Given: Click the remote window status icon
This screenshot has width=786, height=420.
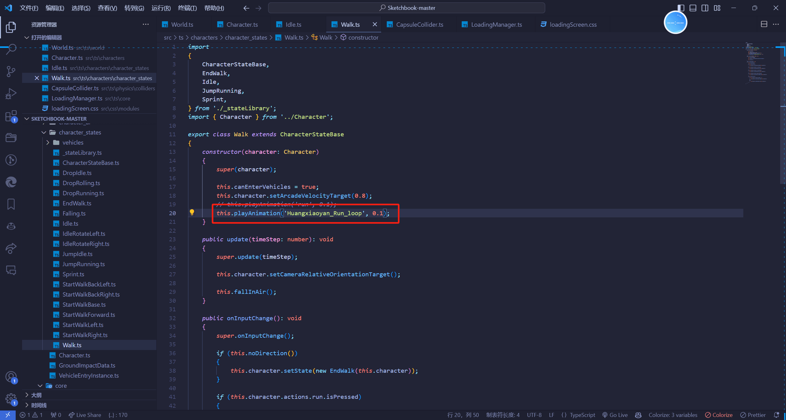Looking at the screenshot, I should 8,415.
